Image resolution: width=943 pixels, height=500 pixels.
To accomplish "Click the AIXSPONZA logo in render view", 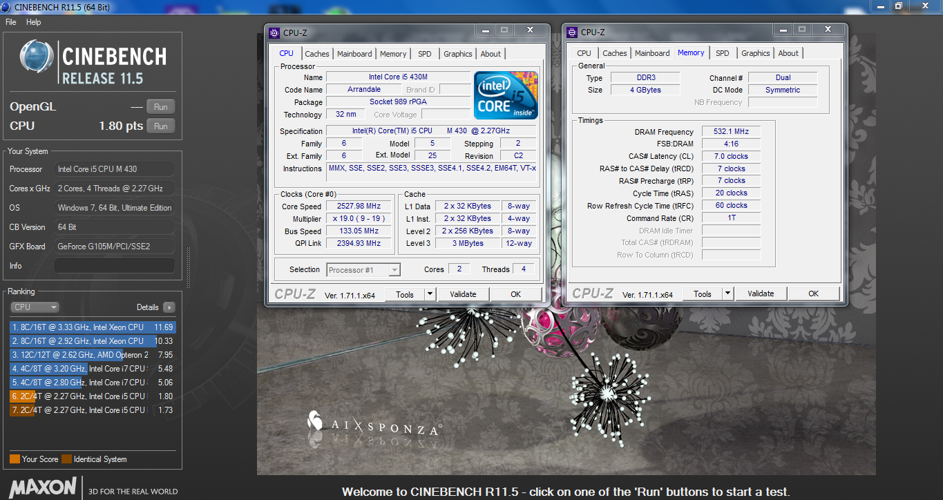I will tap(374, 424).
